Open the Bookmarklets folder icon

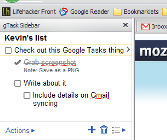[x=117, y=12]
